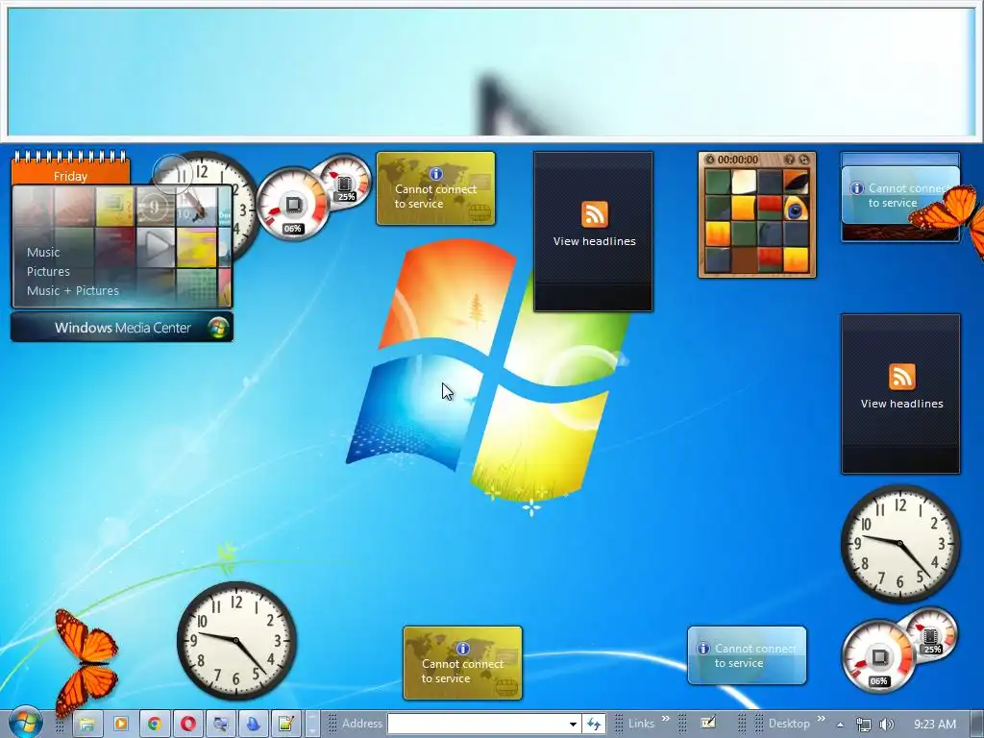The height and width of the screenshot is (738, 984).
Task: Click the orange RSS icon beside the Picture Puzzle
Action: coord(594,214)
